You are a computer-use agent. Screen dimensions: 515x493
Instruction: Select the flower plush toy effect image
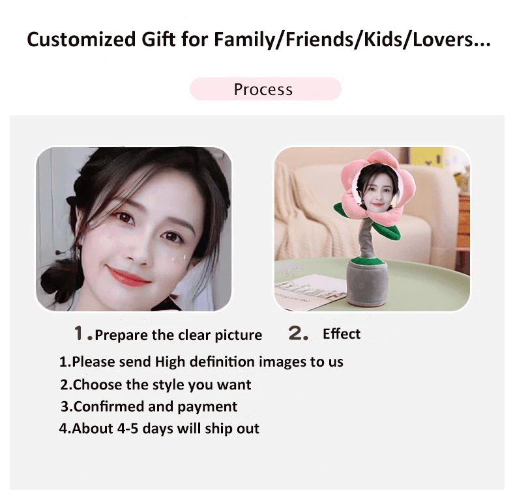point(372,229)
